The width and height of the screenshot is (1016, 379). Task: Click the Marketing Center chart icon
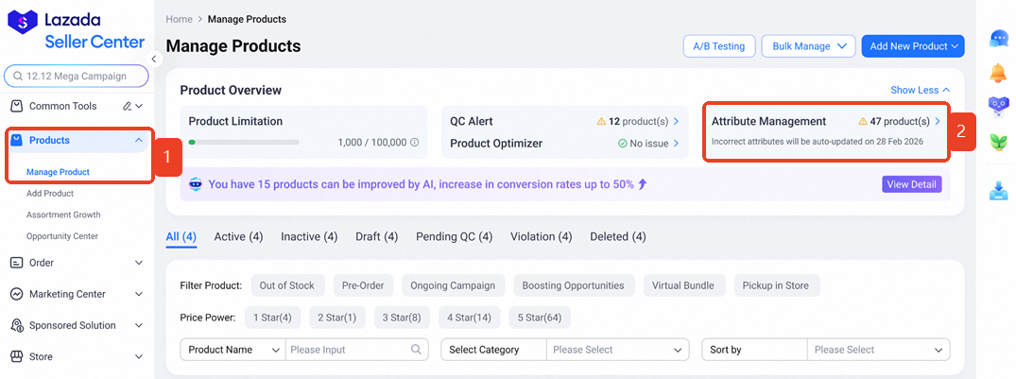(17, 294)
